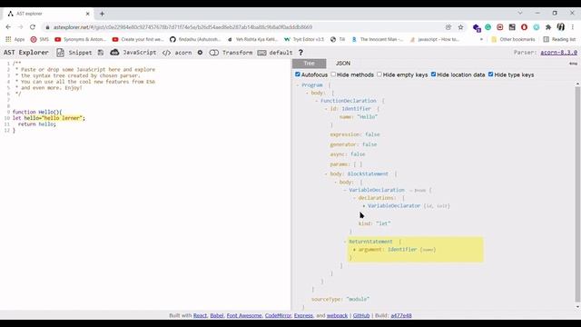This screenshot has height=327, width=581.
Task: Click the code line 'return hello;'
Action: point(37,124)
